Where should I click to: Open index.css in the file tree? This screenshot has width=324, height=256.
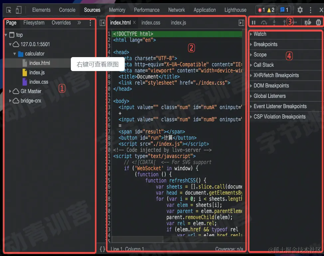click(x=39, y=82)
